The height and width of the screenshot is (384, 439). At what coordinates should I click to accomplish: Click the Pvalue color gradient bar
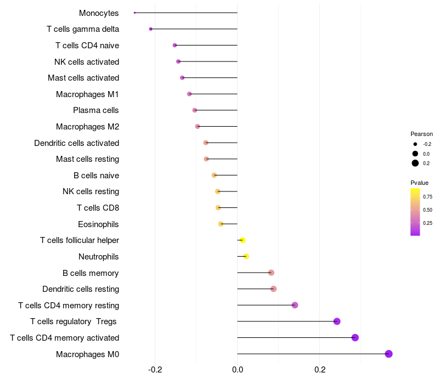coord(415,212)
